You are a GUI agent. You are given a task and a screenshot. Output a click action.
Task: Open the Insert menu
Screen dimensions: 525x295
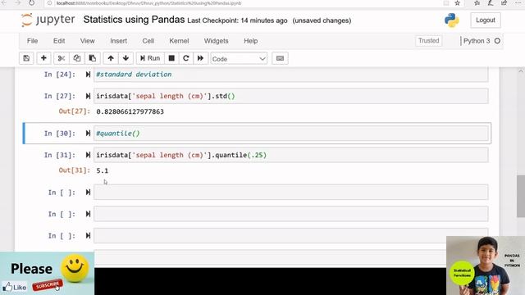tap(118, 41)
